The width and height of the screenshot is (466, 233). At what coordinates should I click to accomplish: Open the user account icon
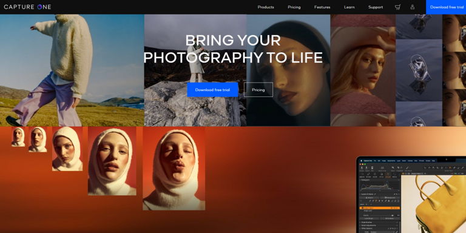(x=412, y=7)
